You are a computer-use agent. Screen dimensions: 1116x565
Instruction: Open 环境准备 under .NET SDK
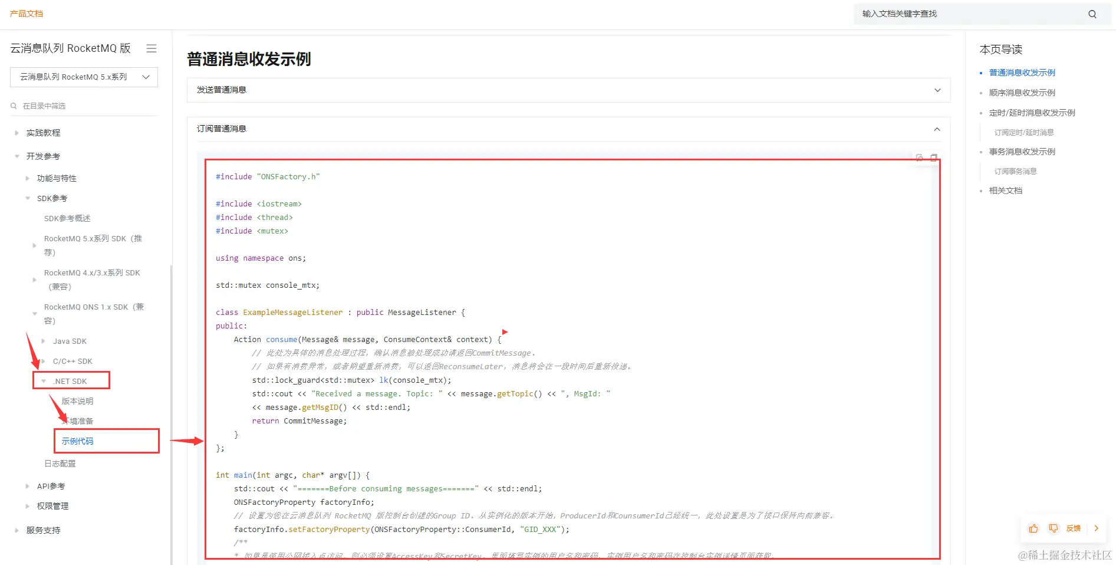click(x=78, y=421)
